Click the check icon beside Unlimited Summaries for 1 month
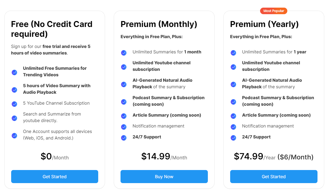330x191 pixels. click(124, 53)
